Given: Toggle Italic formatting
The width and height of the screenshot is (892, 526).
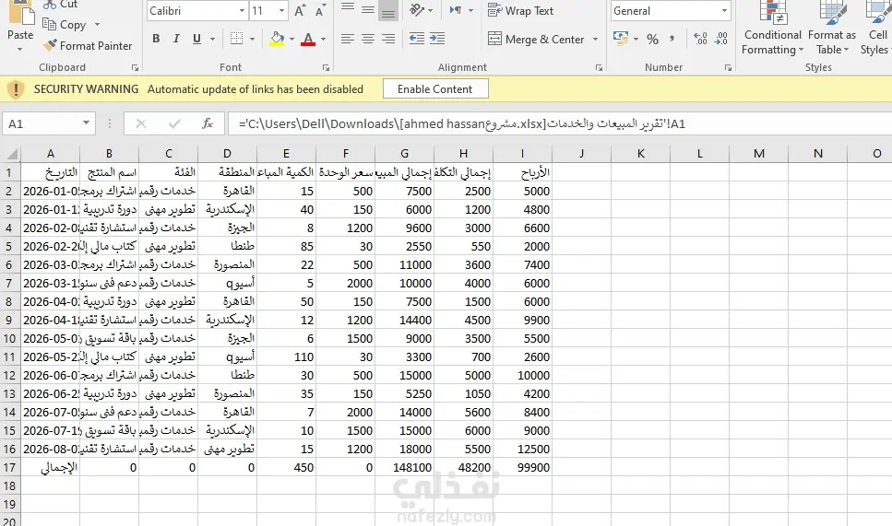Looking at the screenshot, I should [x=176, y=39].
